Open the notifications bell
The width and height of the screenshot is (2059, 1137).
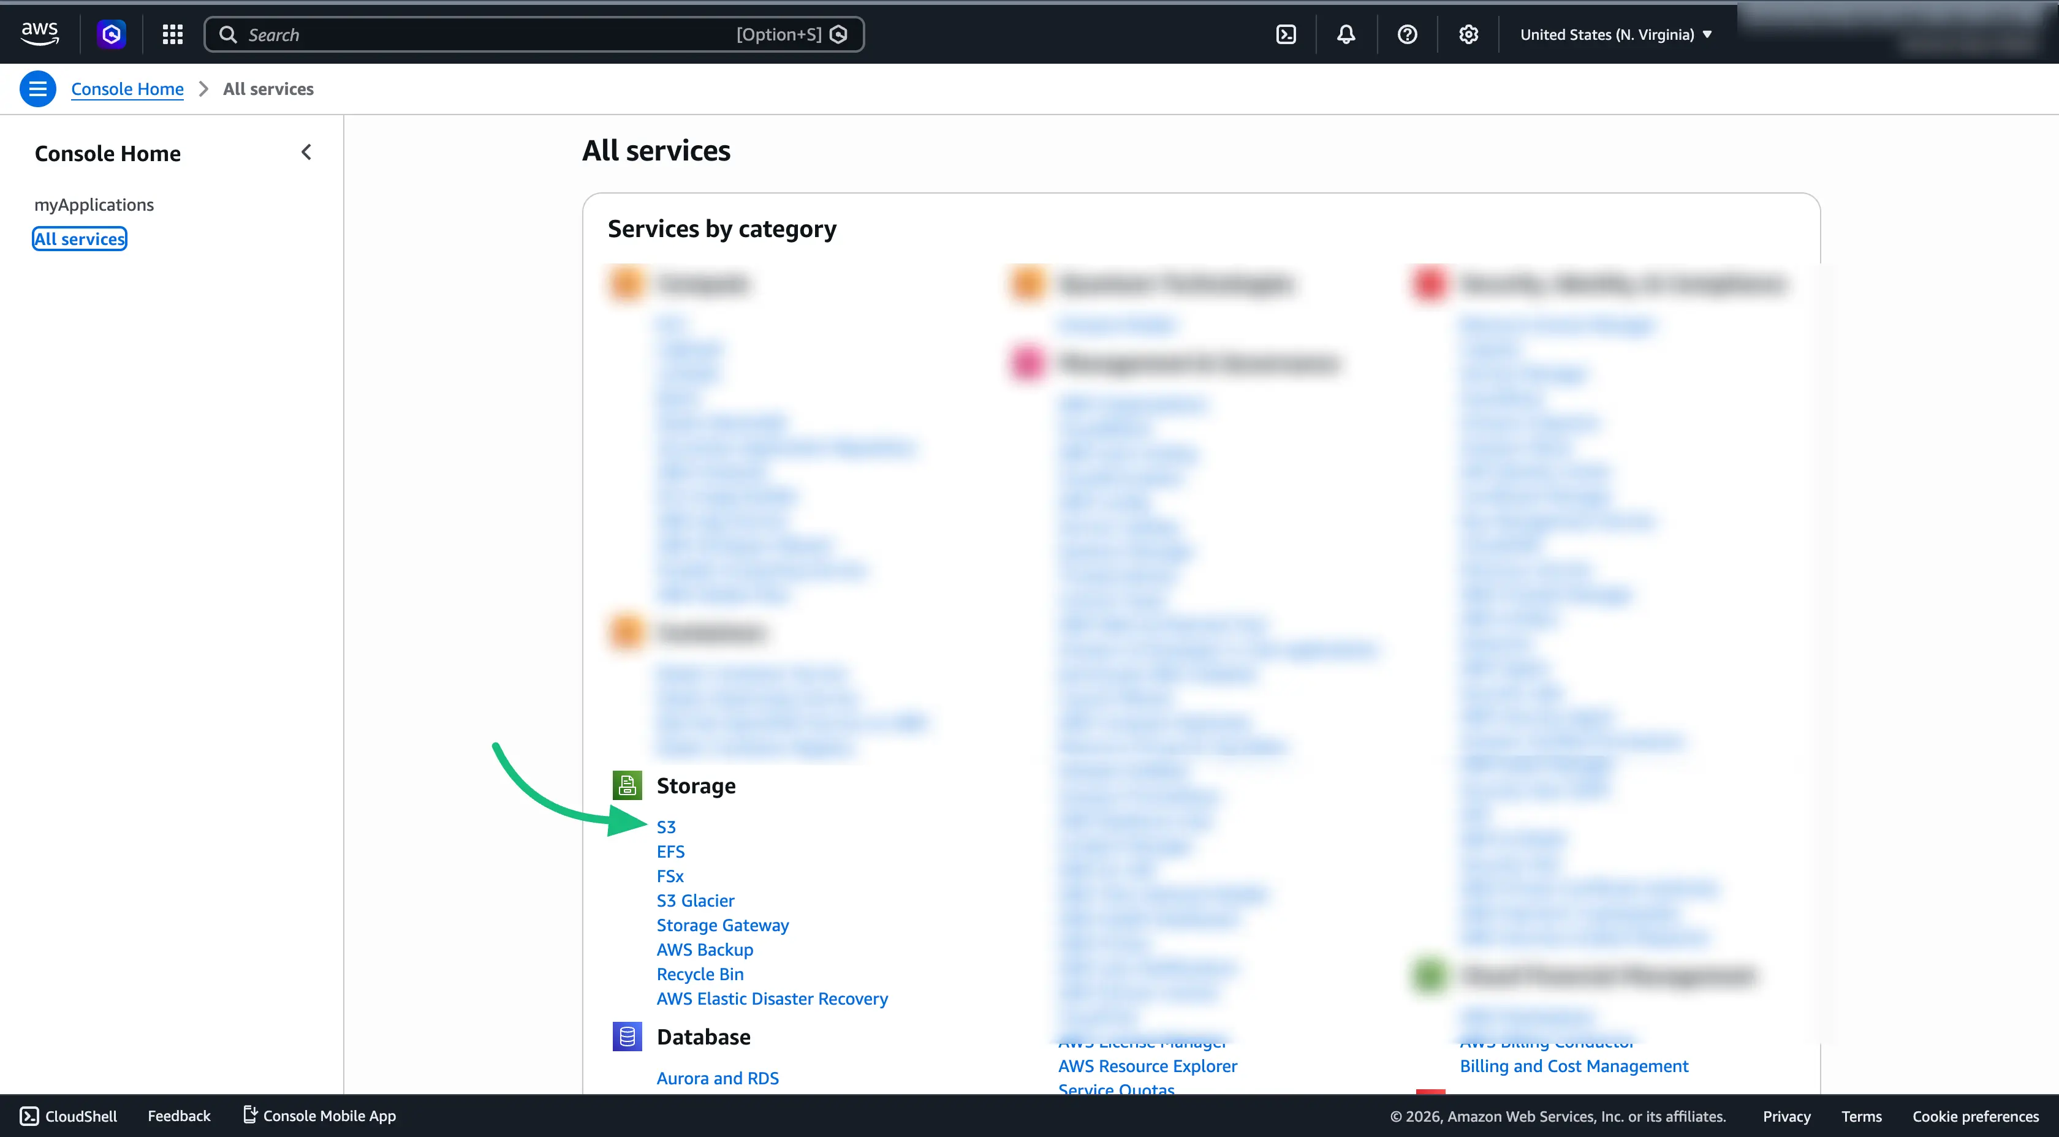1346,34
